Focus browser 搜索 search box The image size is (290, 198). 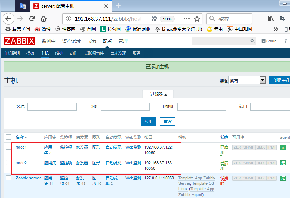[229, 19]
